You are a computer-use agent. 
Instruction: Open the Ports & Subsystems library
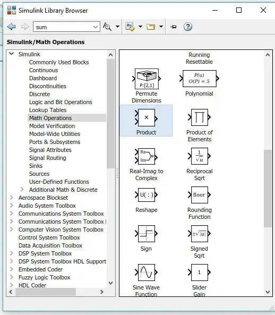[55, 142]
